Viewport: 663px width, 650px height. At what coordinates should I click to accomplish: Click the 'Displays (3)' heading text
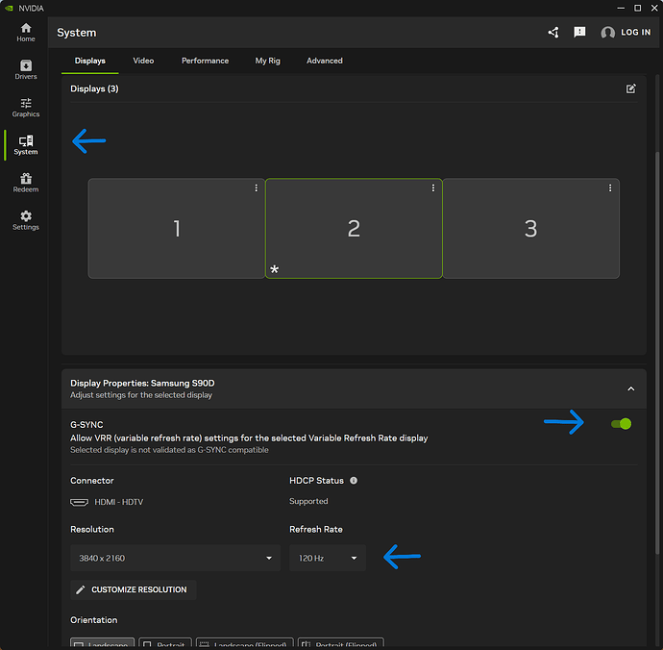[x=94, y=88]
